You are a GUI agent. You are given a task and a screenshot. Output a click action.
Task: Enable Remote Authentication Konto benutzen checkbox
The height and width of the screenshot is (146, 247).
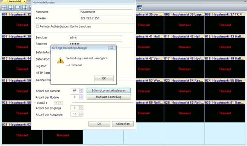[x=37, y=26]
